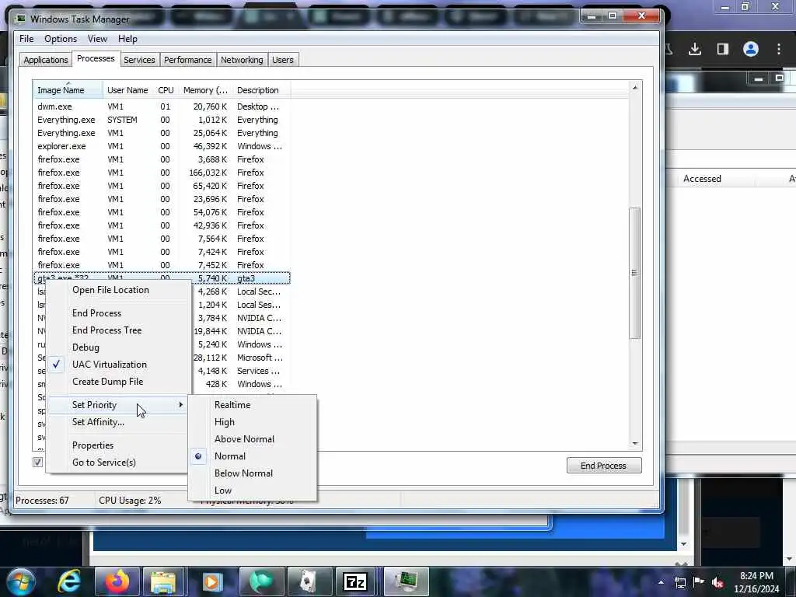Switch to the Services tab

[139, 60]
